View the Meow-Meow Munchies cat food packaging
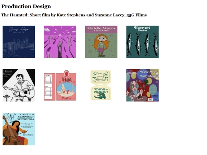The image size is (207, 155). click(x=143, y=85)
